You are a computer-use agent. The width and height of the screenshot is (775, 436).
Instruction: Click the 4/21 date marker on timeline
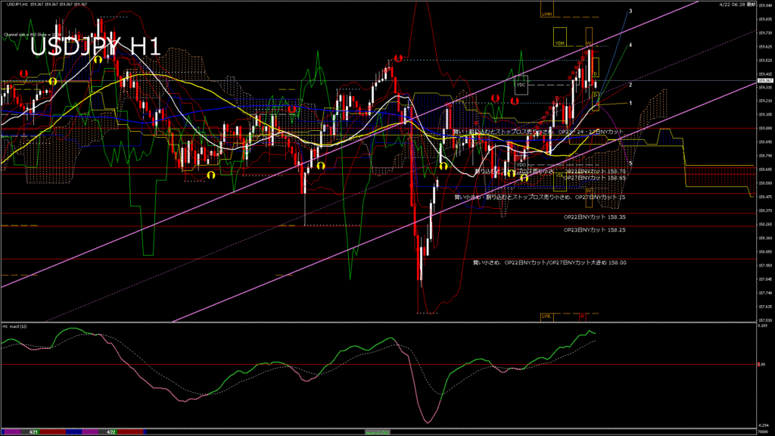pos(34,431)
